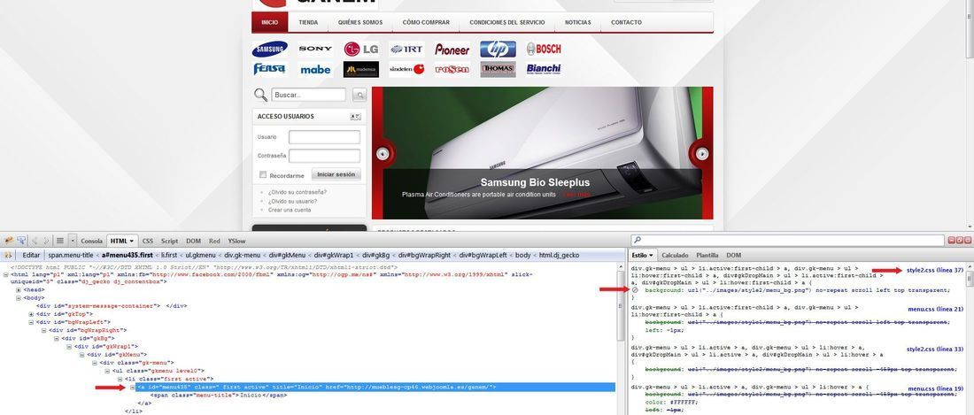Screen dimensions: 974x415
Task: Open the Firebug command line lines icon
Action: coord(60,241)
